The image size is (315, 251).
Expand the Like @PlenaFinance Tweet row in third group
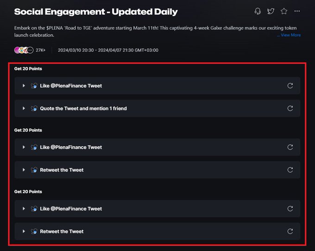[24, 209]
